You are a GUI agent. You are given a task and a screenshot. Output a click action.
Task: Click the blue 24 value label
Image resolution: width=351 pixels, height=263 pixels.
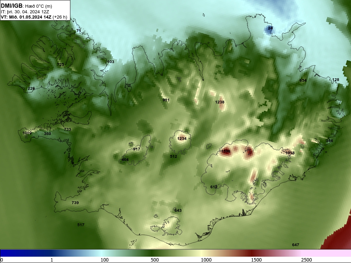270,28
